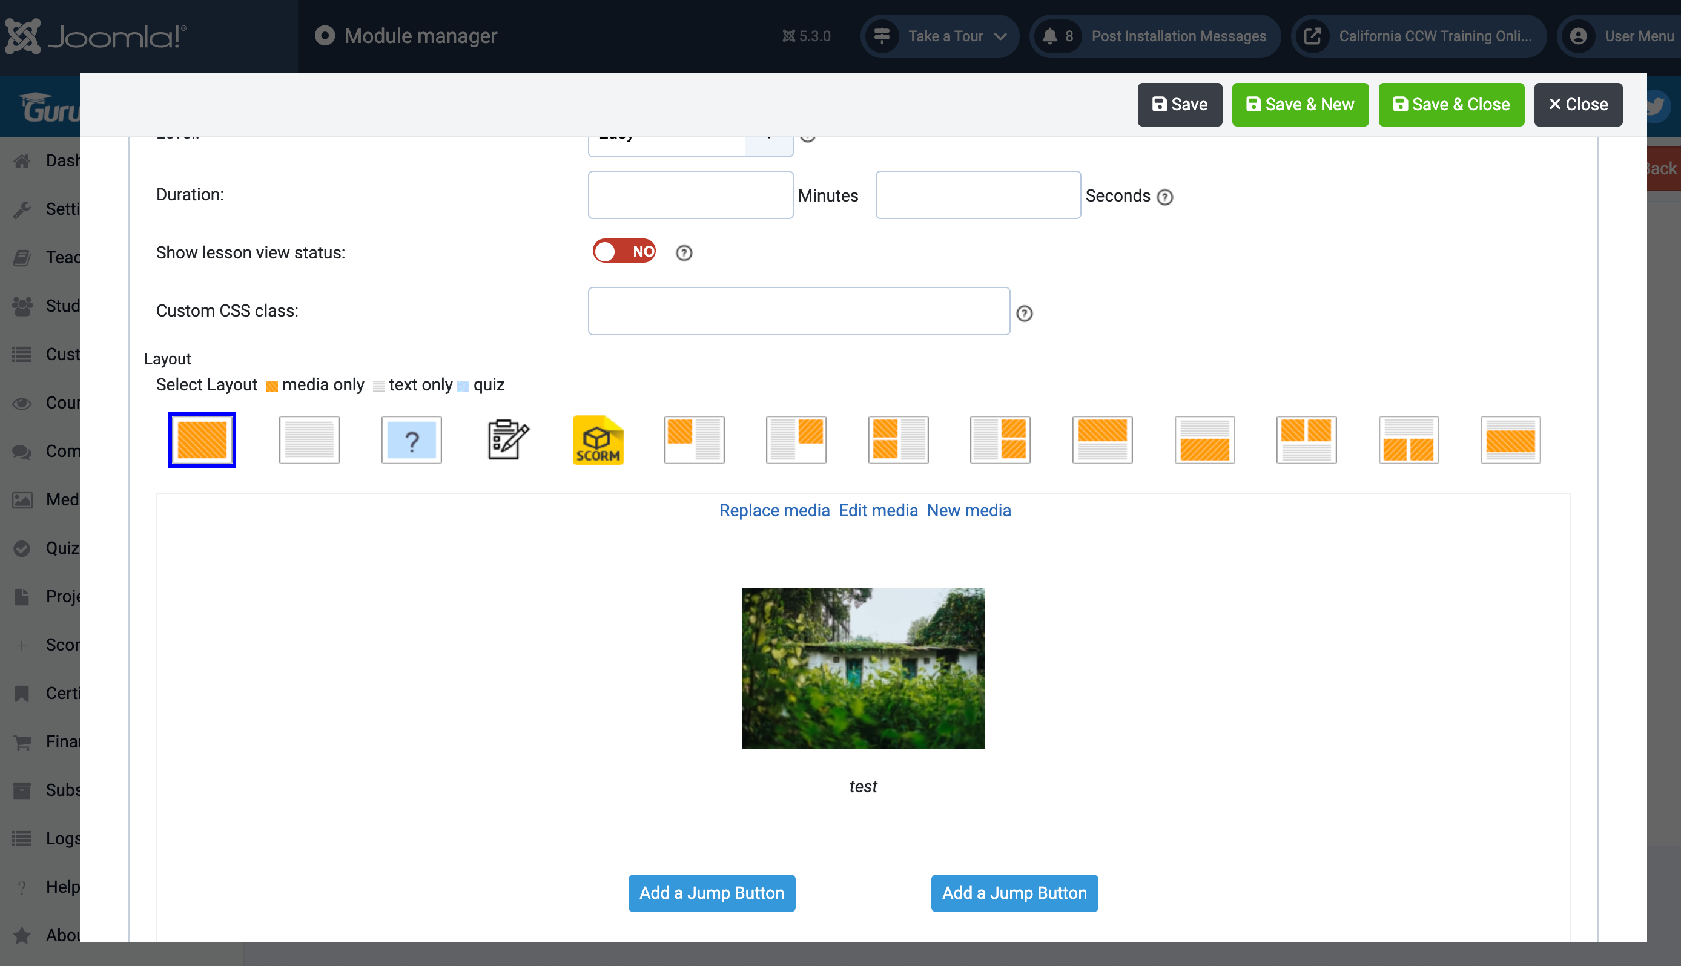Pick the project clipboard-pencil layout icon

[507, 440]
